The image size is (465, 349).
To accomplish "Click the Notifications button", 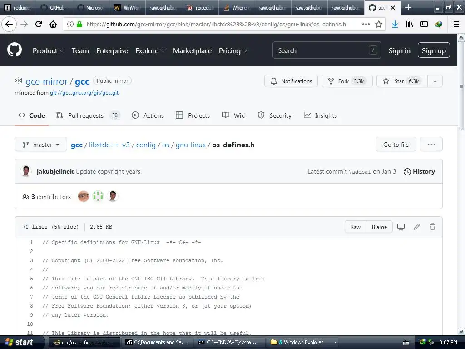I will pyautogui.click(x=291, y=81).
